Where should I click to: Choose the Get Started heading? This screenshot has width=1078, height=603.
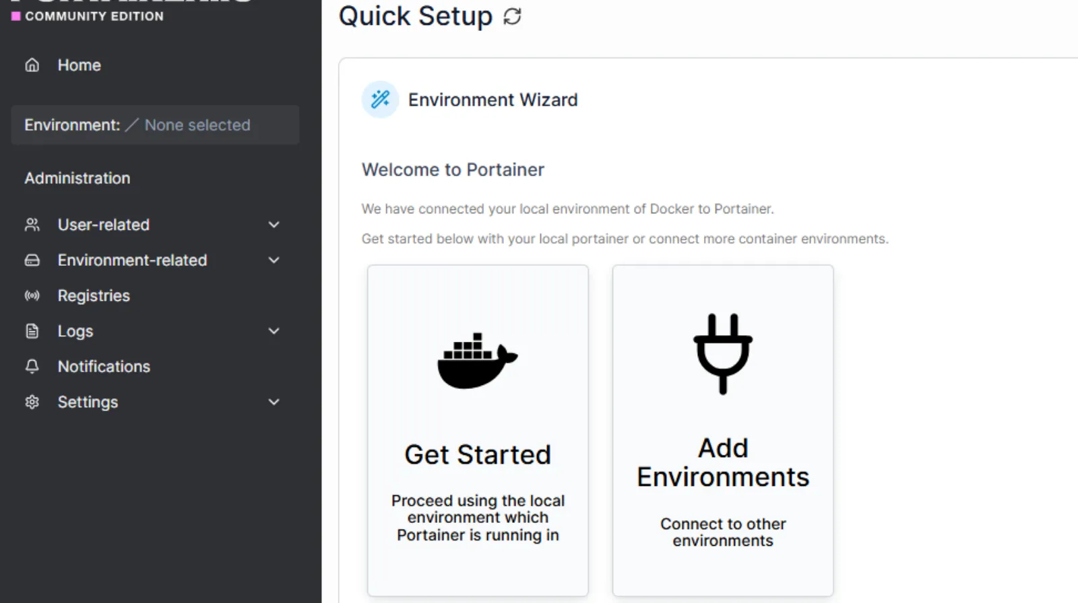coord(478,455)
